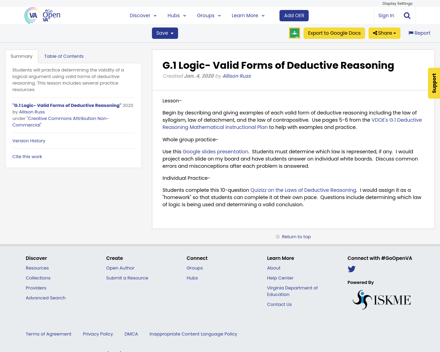Open footer Advanced Search link
440x352 pixels.
tap(46, 298)
